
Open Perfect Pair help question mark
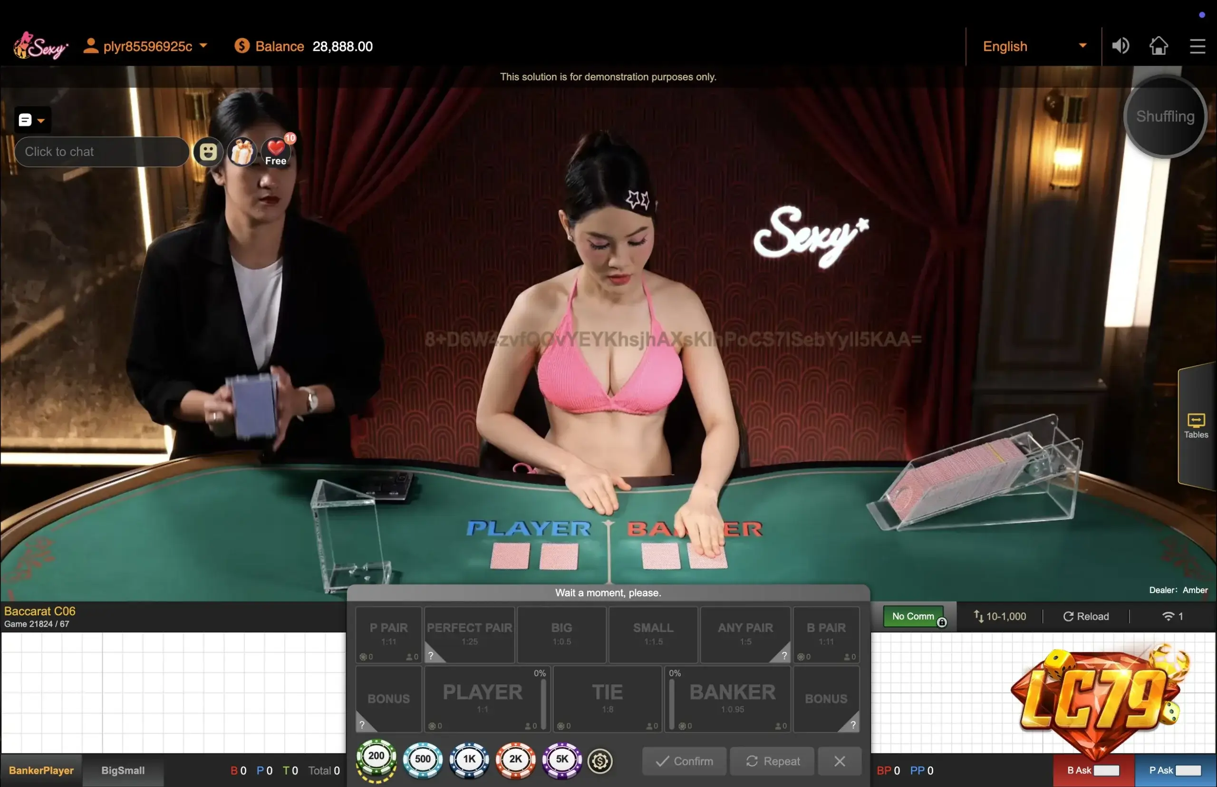[431, 656]
